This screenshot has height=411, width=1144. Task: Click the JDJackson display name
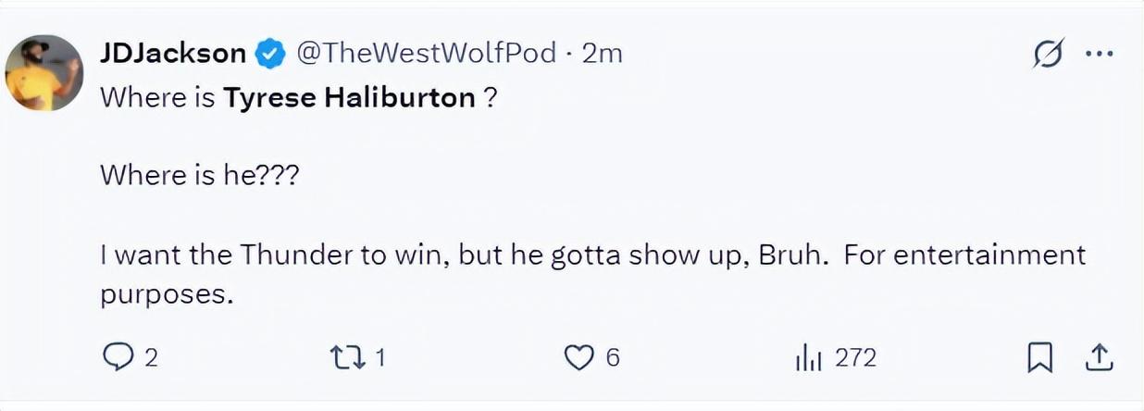173,54
